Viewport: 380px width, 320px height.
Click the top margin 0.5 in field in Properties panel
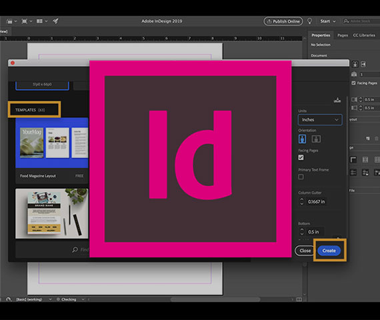pos(372,99)
